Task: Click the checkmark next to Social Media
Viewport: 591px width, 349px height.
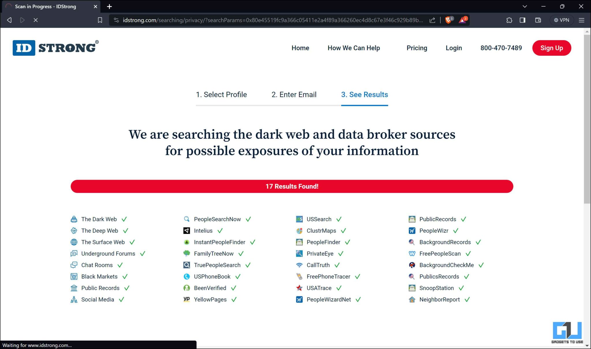Action: click(x=121, y=299)
